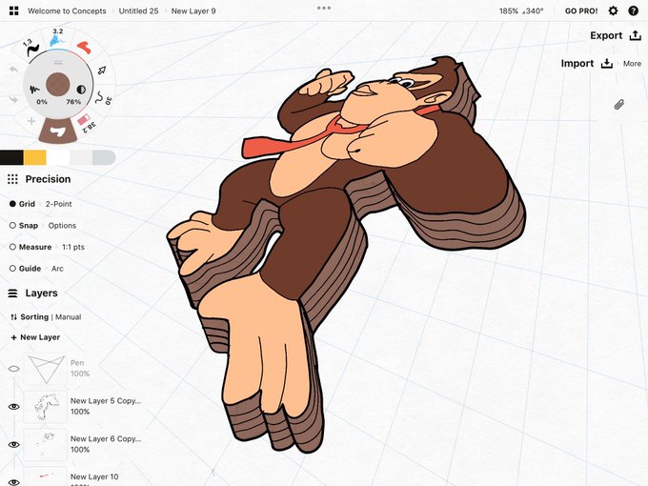Tap GO PRO!
This screenshot has width=648, height=486.
pos(581,11)
